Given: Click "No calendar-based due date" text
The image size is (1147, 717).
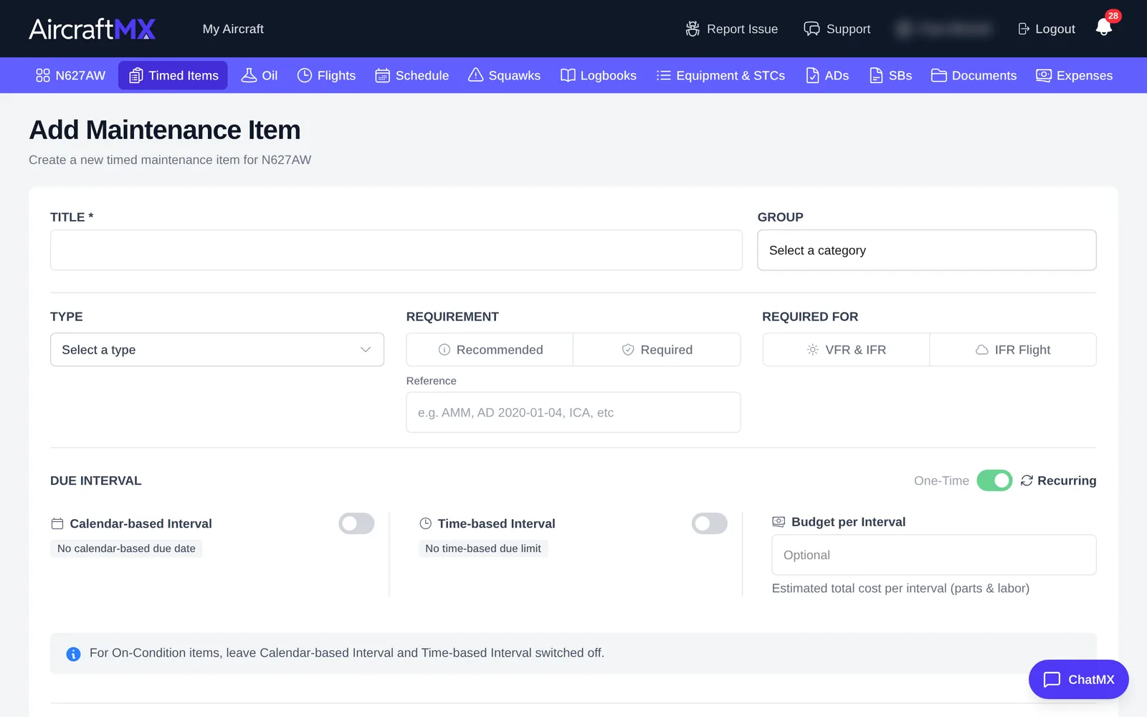Looking at the screenshot, I should pyautogui.click(x=126, y=549).
